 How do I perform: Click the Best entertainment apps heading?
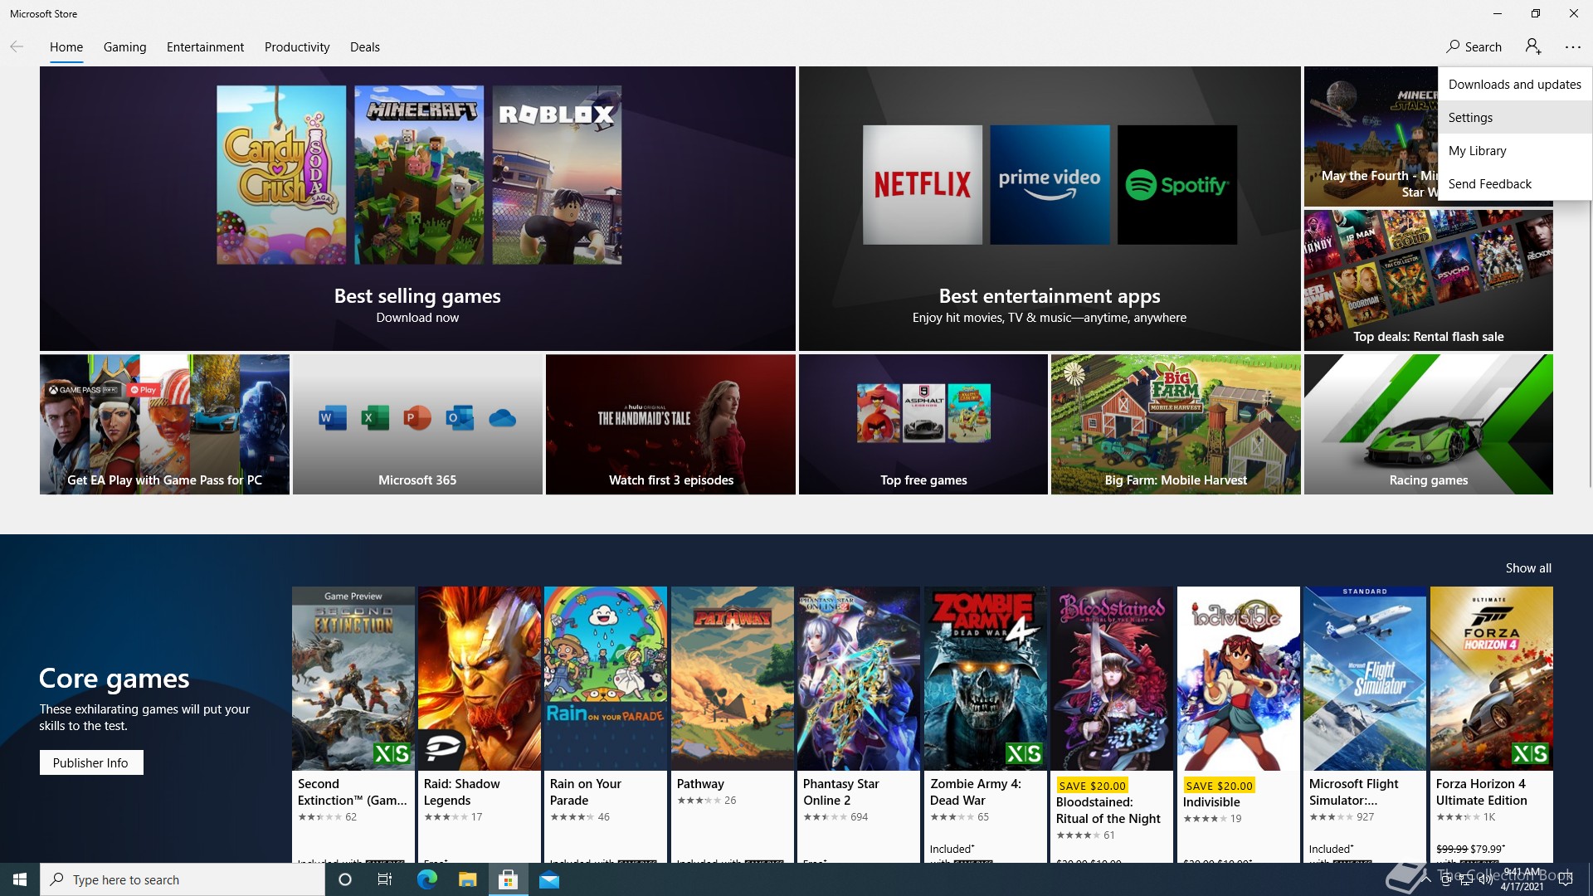[x=1050, y=296]
